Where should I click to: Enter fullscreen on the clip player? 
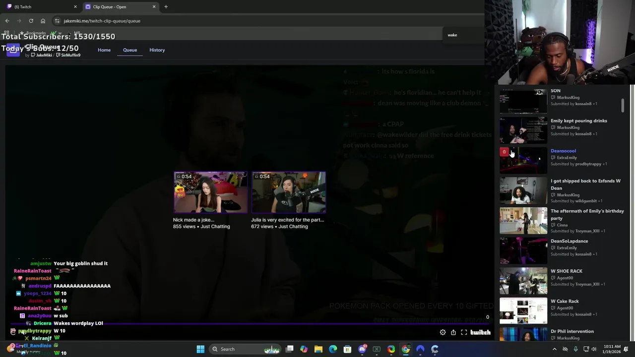click(x=464, y=333)
